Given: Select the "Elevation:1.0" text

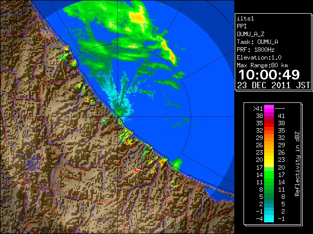Looking at the screenshot, I should coord(259,58).
